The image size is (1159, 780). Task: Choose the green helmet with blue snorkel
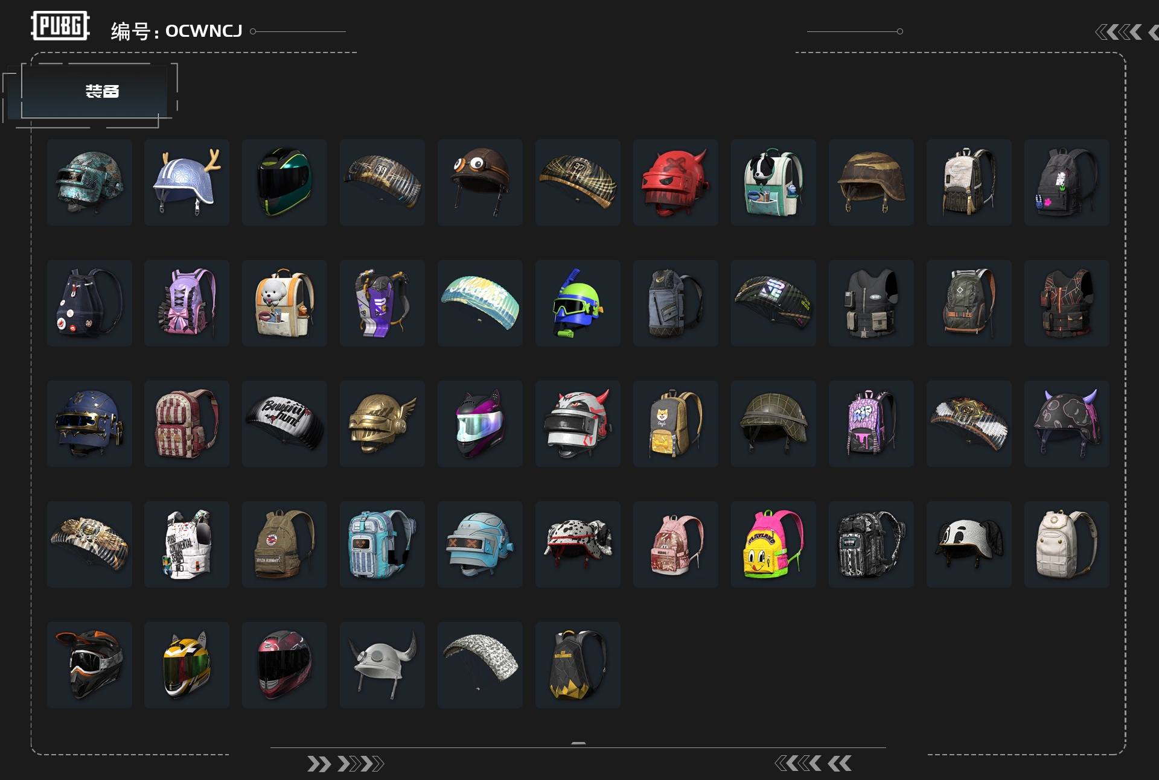coord(578,303)
